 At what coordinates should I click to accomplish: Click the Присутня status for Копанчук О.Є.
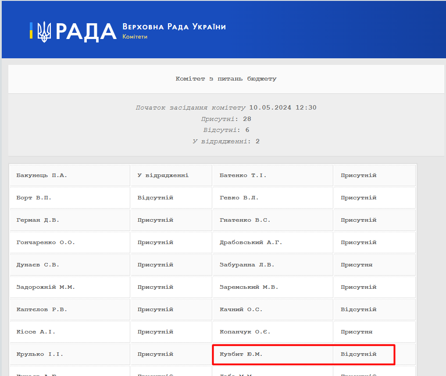(x=375, y=332)
